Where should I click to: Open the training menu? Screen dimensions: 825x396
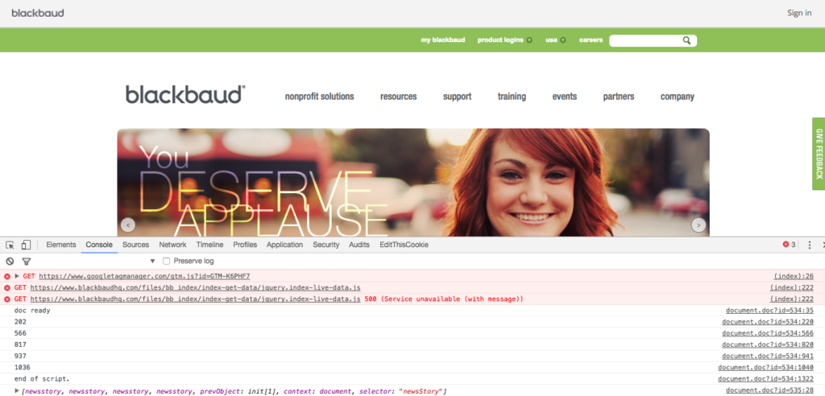[x=512, y=97]
